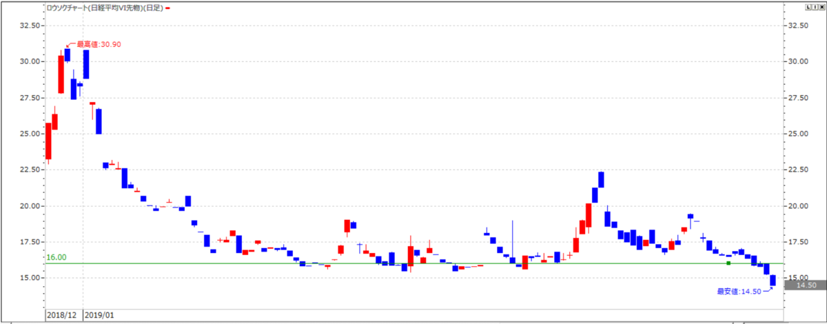
Task: Click the 最安値:14.50 low-price label
Action: (x=740, y=292)
